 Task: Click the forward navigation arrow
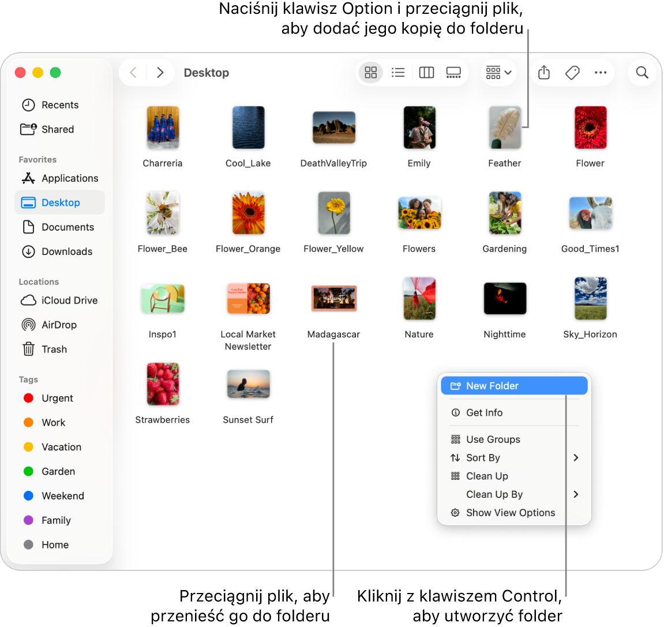160,72
